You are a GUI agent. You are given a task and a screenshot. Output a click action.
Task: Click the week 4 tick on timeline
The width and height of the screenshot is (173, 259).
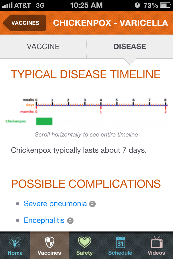tap(101, 102)
